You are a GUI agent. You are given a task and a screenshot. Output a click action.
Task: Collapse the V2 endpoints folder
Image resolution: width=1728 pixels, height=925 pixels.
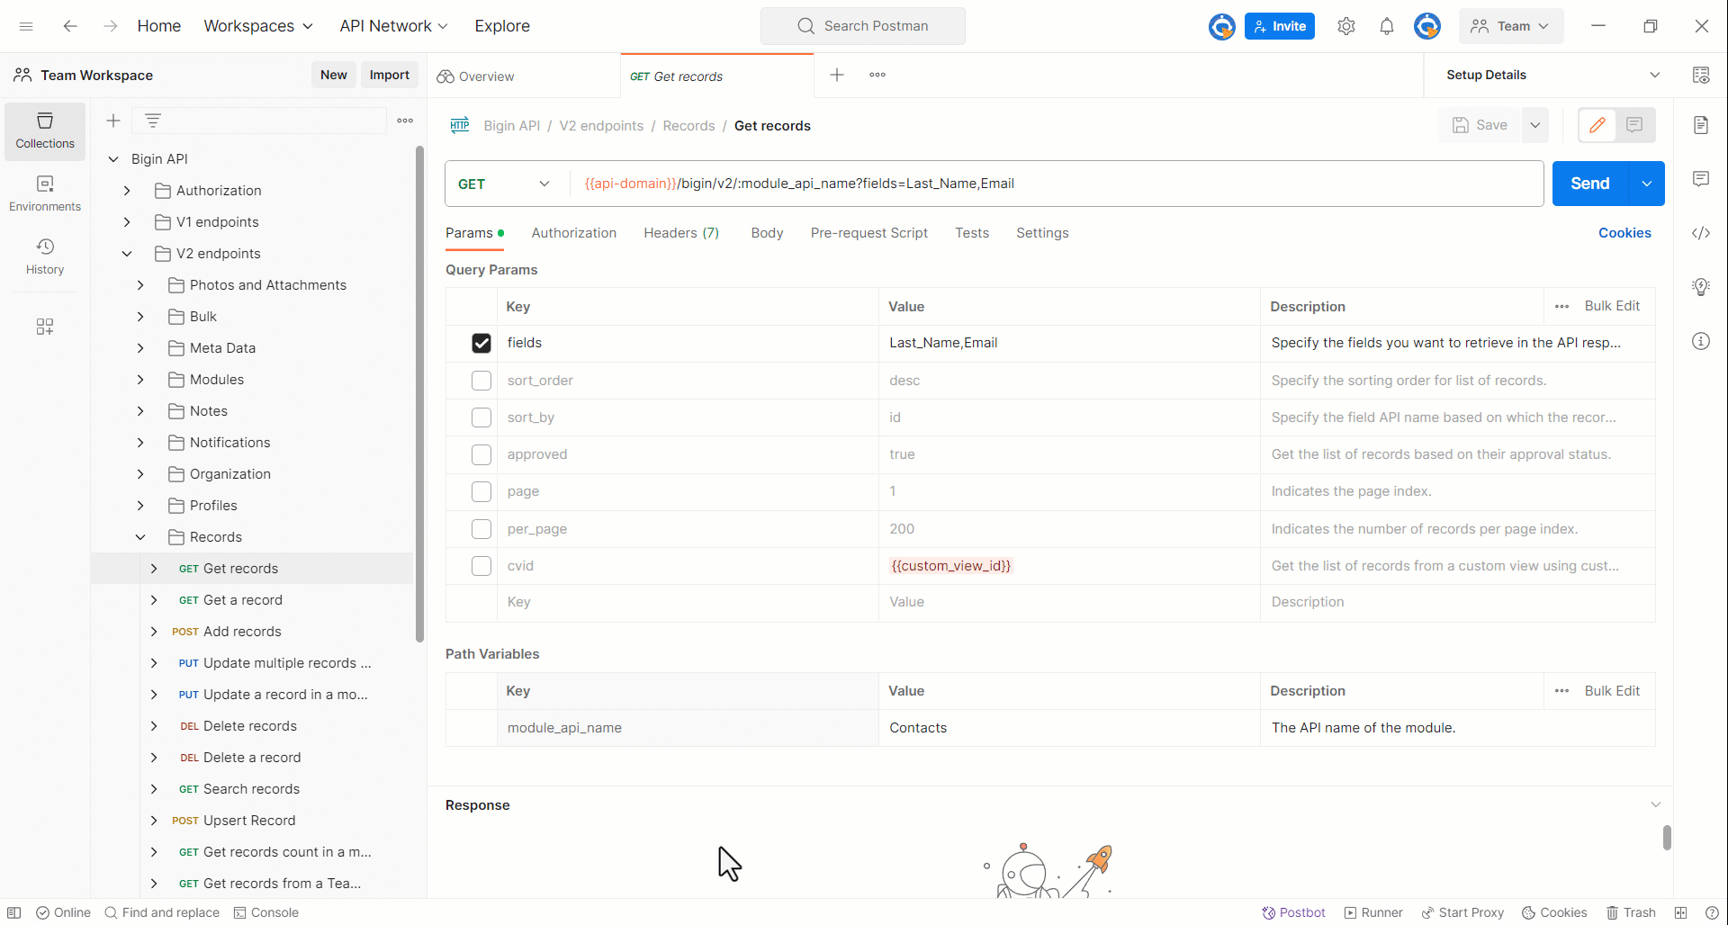pyautogui.click(x=126, y=253)
